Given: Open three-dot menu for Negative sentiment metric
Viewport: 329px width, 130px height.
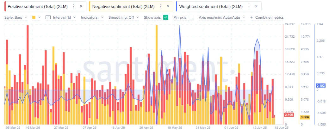Looking at the screenshot, I should (161, 7).
